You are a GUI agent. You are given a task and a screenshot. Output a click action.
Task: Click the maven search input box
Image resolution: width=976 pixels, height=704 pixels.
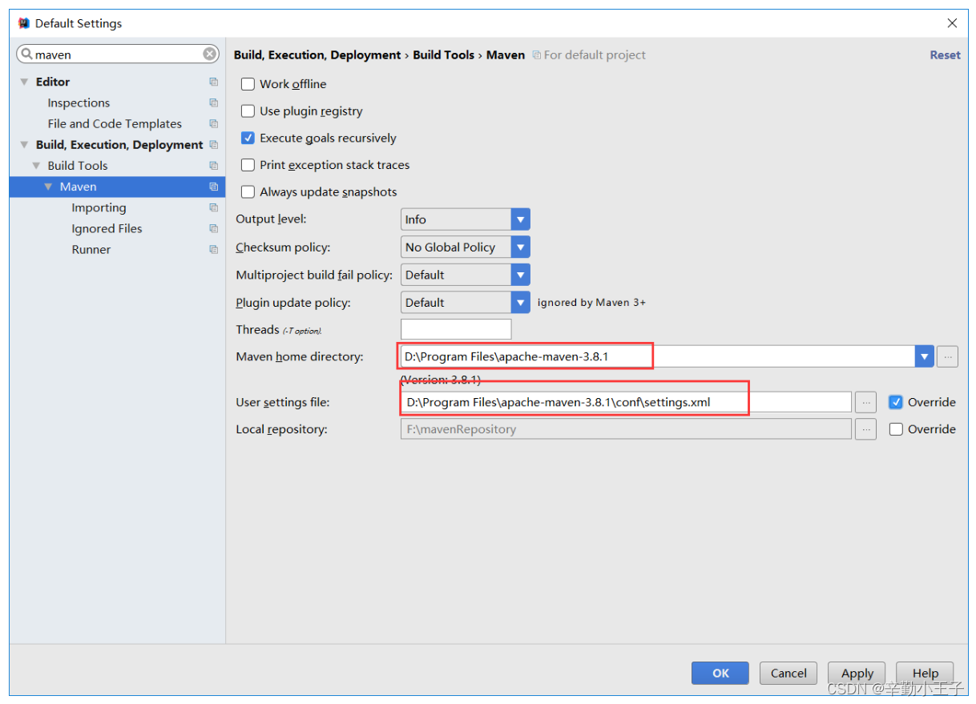(x=118, y=54)
